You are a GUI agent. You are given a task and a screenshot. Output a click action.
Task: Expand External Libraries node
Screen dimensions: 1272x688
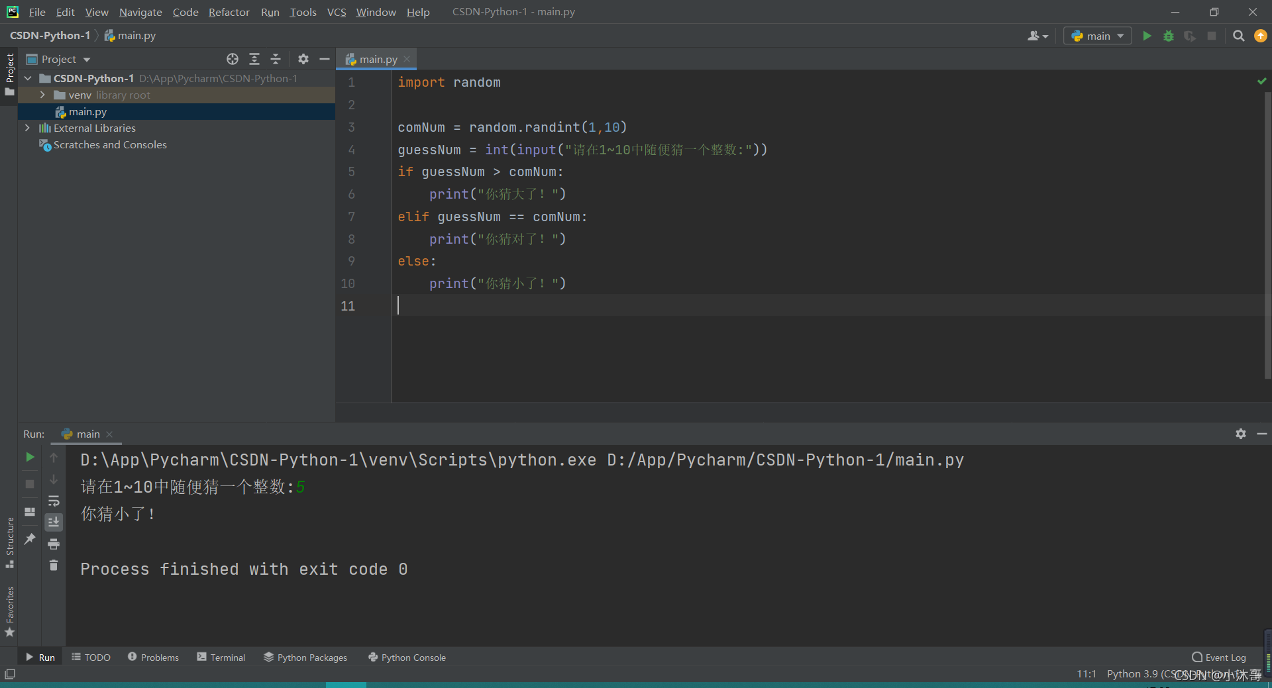(27, 128)
